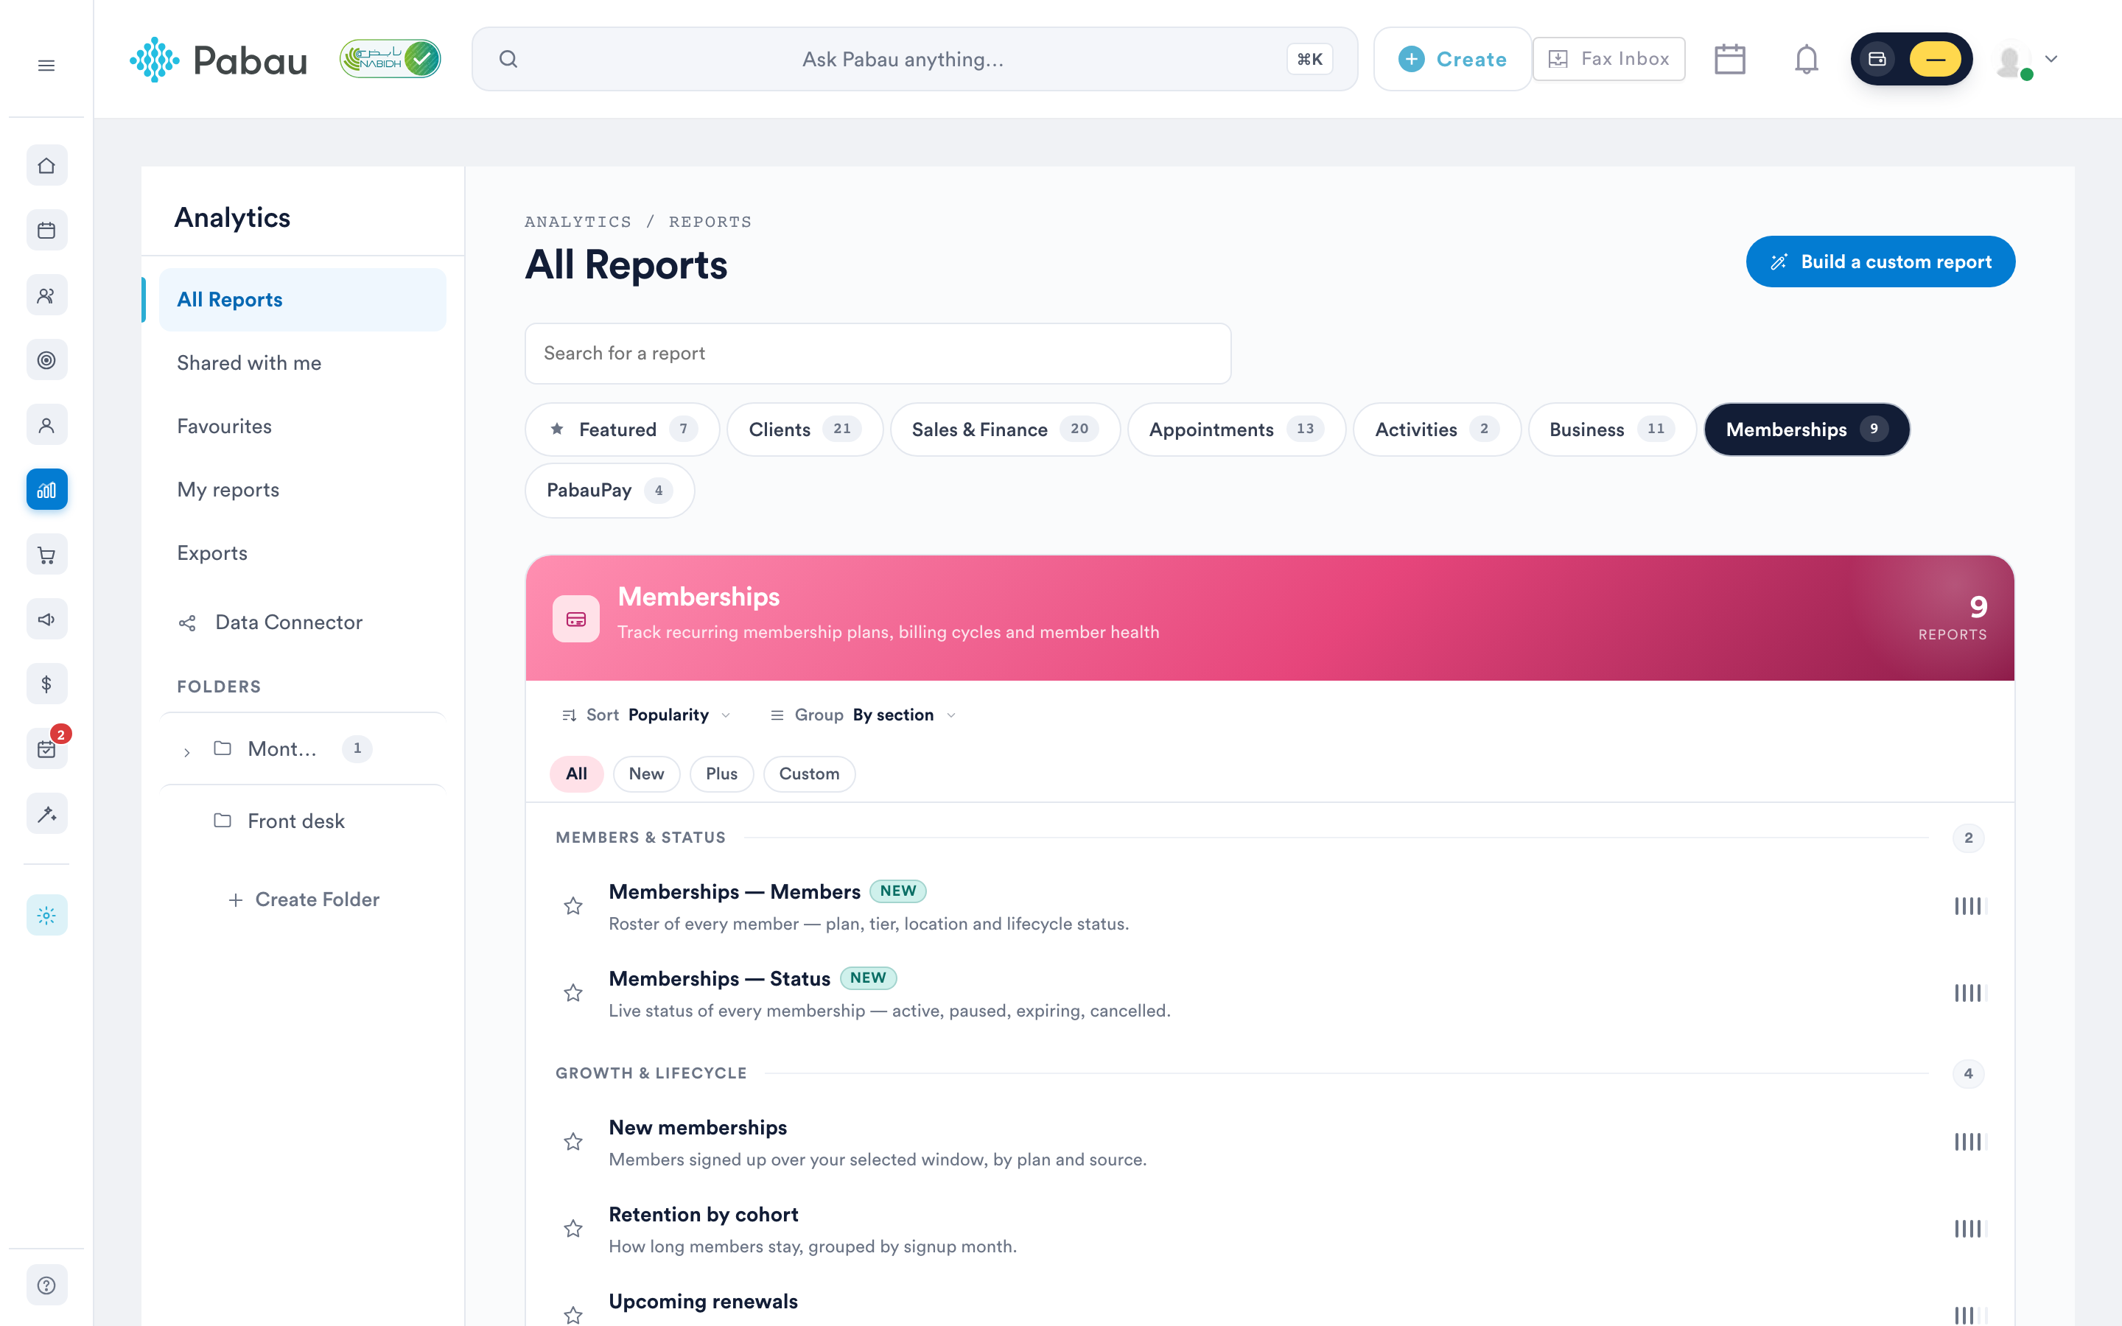Image resolution: width=2122 pixels, height=1326 pixels.
Task: Click the NABIDH verified badge
Action: click(391, 59)
